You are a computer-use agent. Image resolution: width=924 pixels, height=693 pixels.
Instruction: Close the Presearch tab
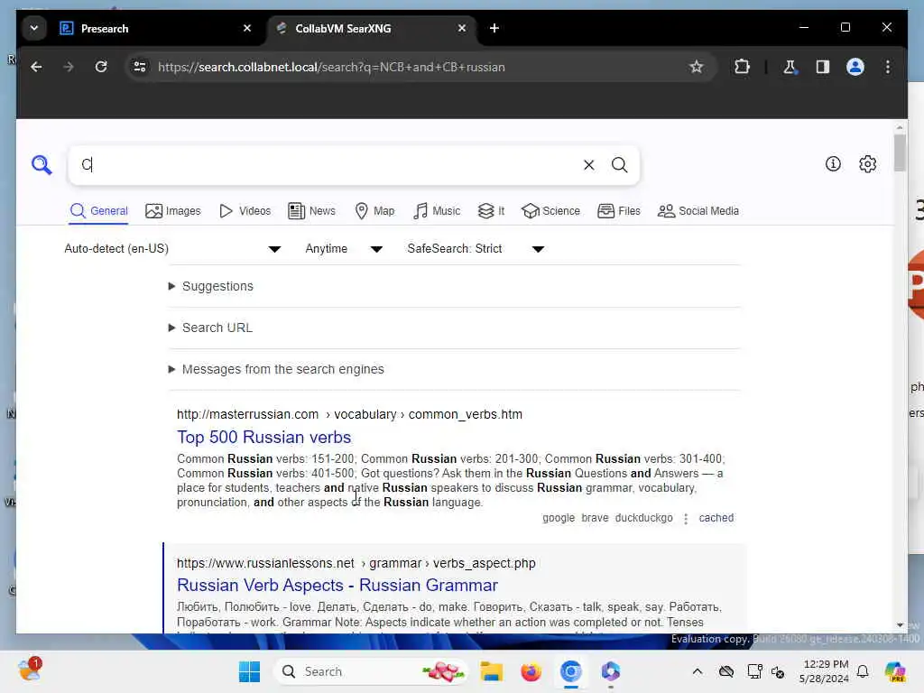(x=247, y=28)
